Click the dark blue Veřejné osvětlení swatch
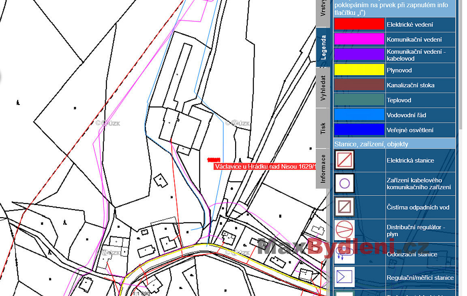 coord(359,130)
